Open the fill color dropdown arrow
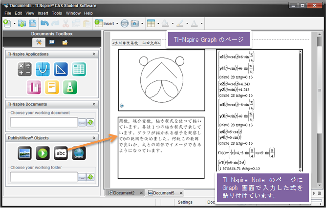The image size is (326, 208). click(x=173, y=23)
